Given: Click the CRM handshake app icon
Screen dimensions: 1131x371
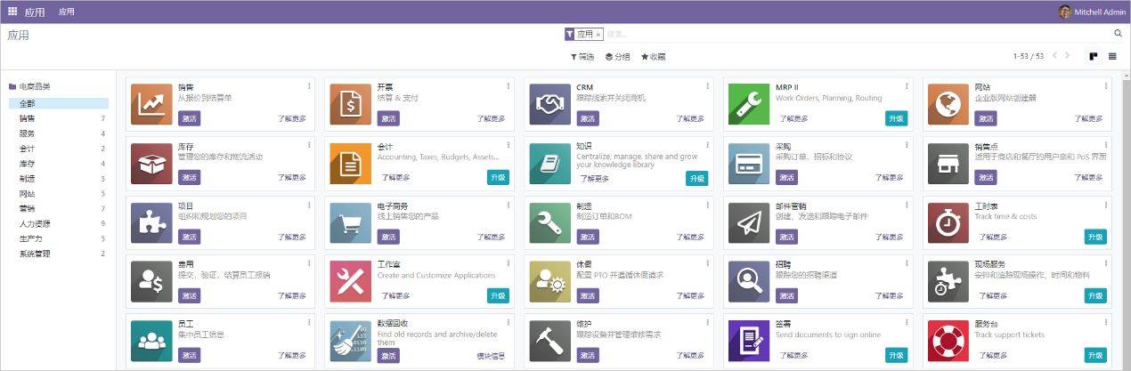Looking at the screenshot, I should (549, 103).
